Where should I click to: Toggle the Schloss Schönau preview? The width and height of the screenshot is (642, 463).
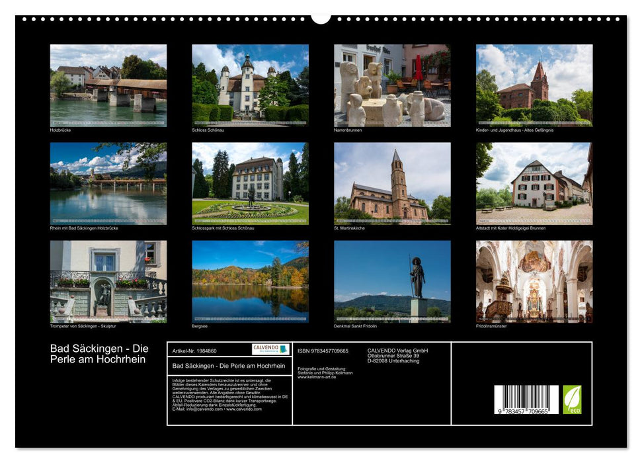(249, 86)
